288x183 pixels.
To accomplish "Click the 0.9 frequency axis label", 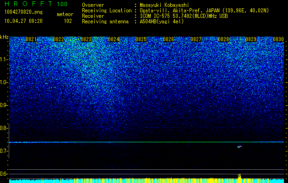I will point(4,105).
